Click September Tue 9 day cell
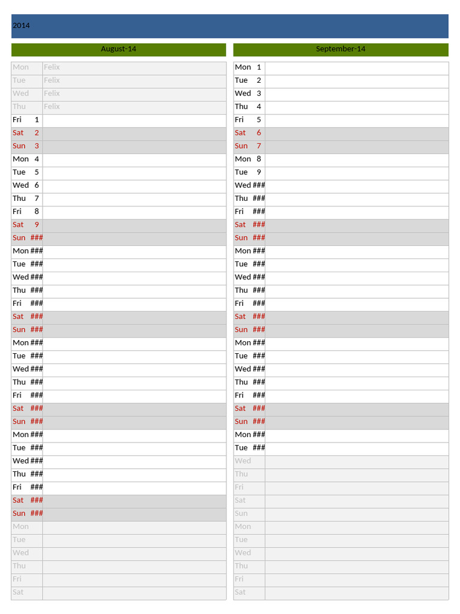The image size is (460, 614). 249,172
